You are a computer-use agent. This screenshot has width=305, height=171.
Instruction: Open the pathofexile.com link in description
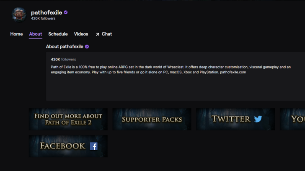click(x=233, y=72)
